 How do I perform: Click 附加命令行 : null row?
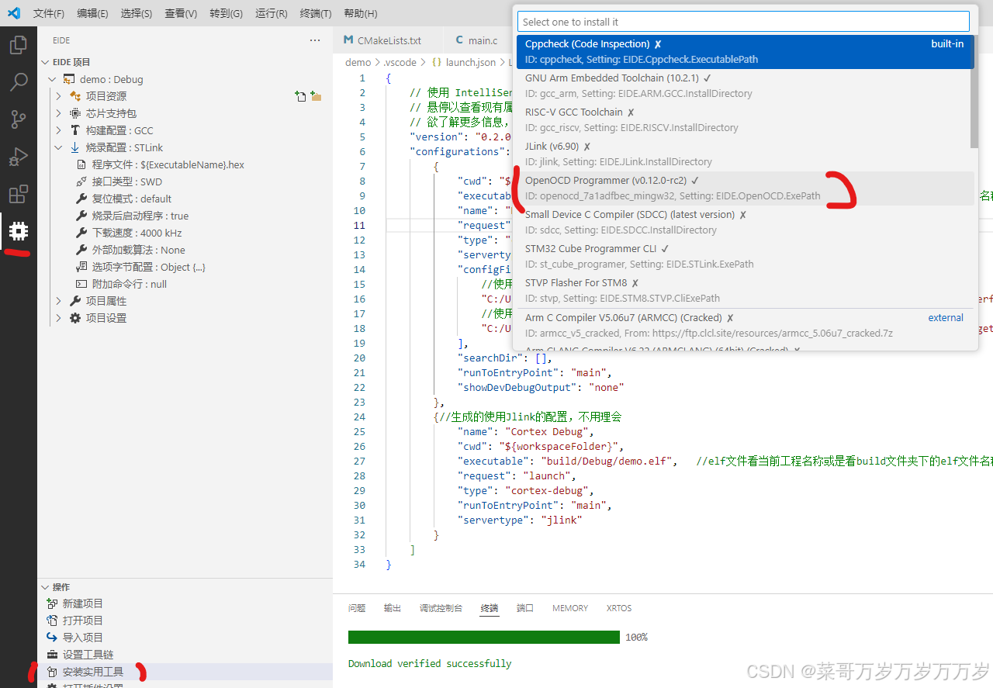185,284
